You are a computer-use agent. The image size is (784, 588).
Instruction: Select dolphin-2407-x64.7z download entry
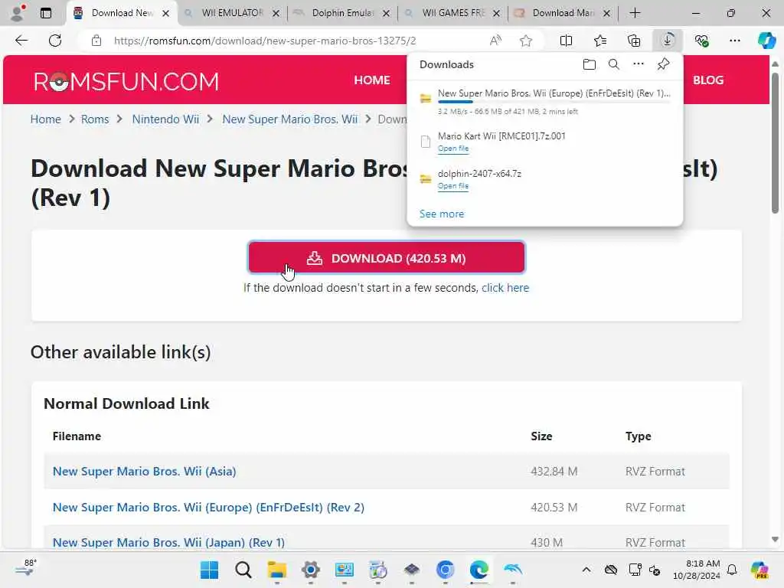pyautogui.click(x=545, y=179)
